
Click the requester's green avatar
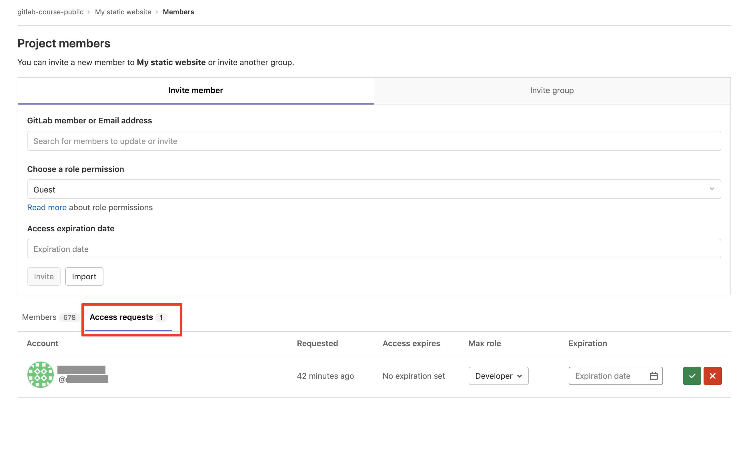[41, 374]
